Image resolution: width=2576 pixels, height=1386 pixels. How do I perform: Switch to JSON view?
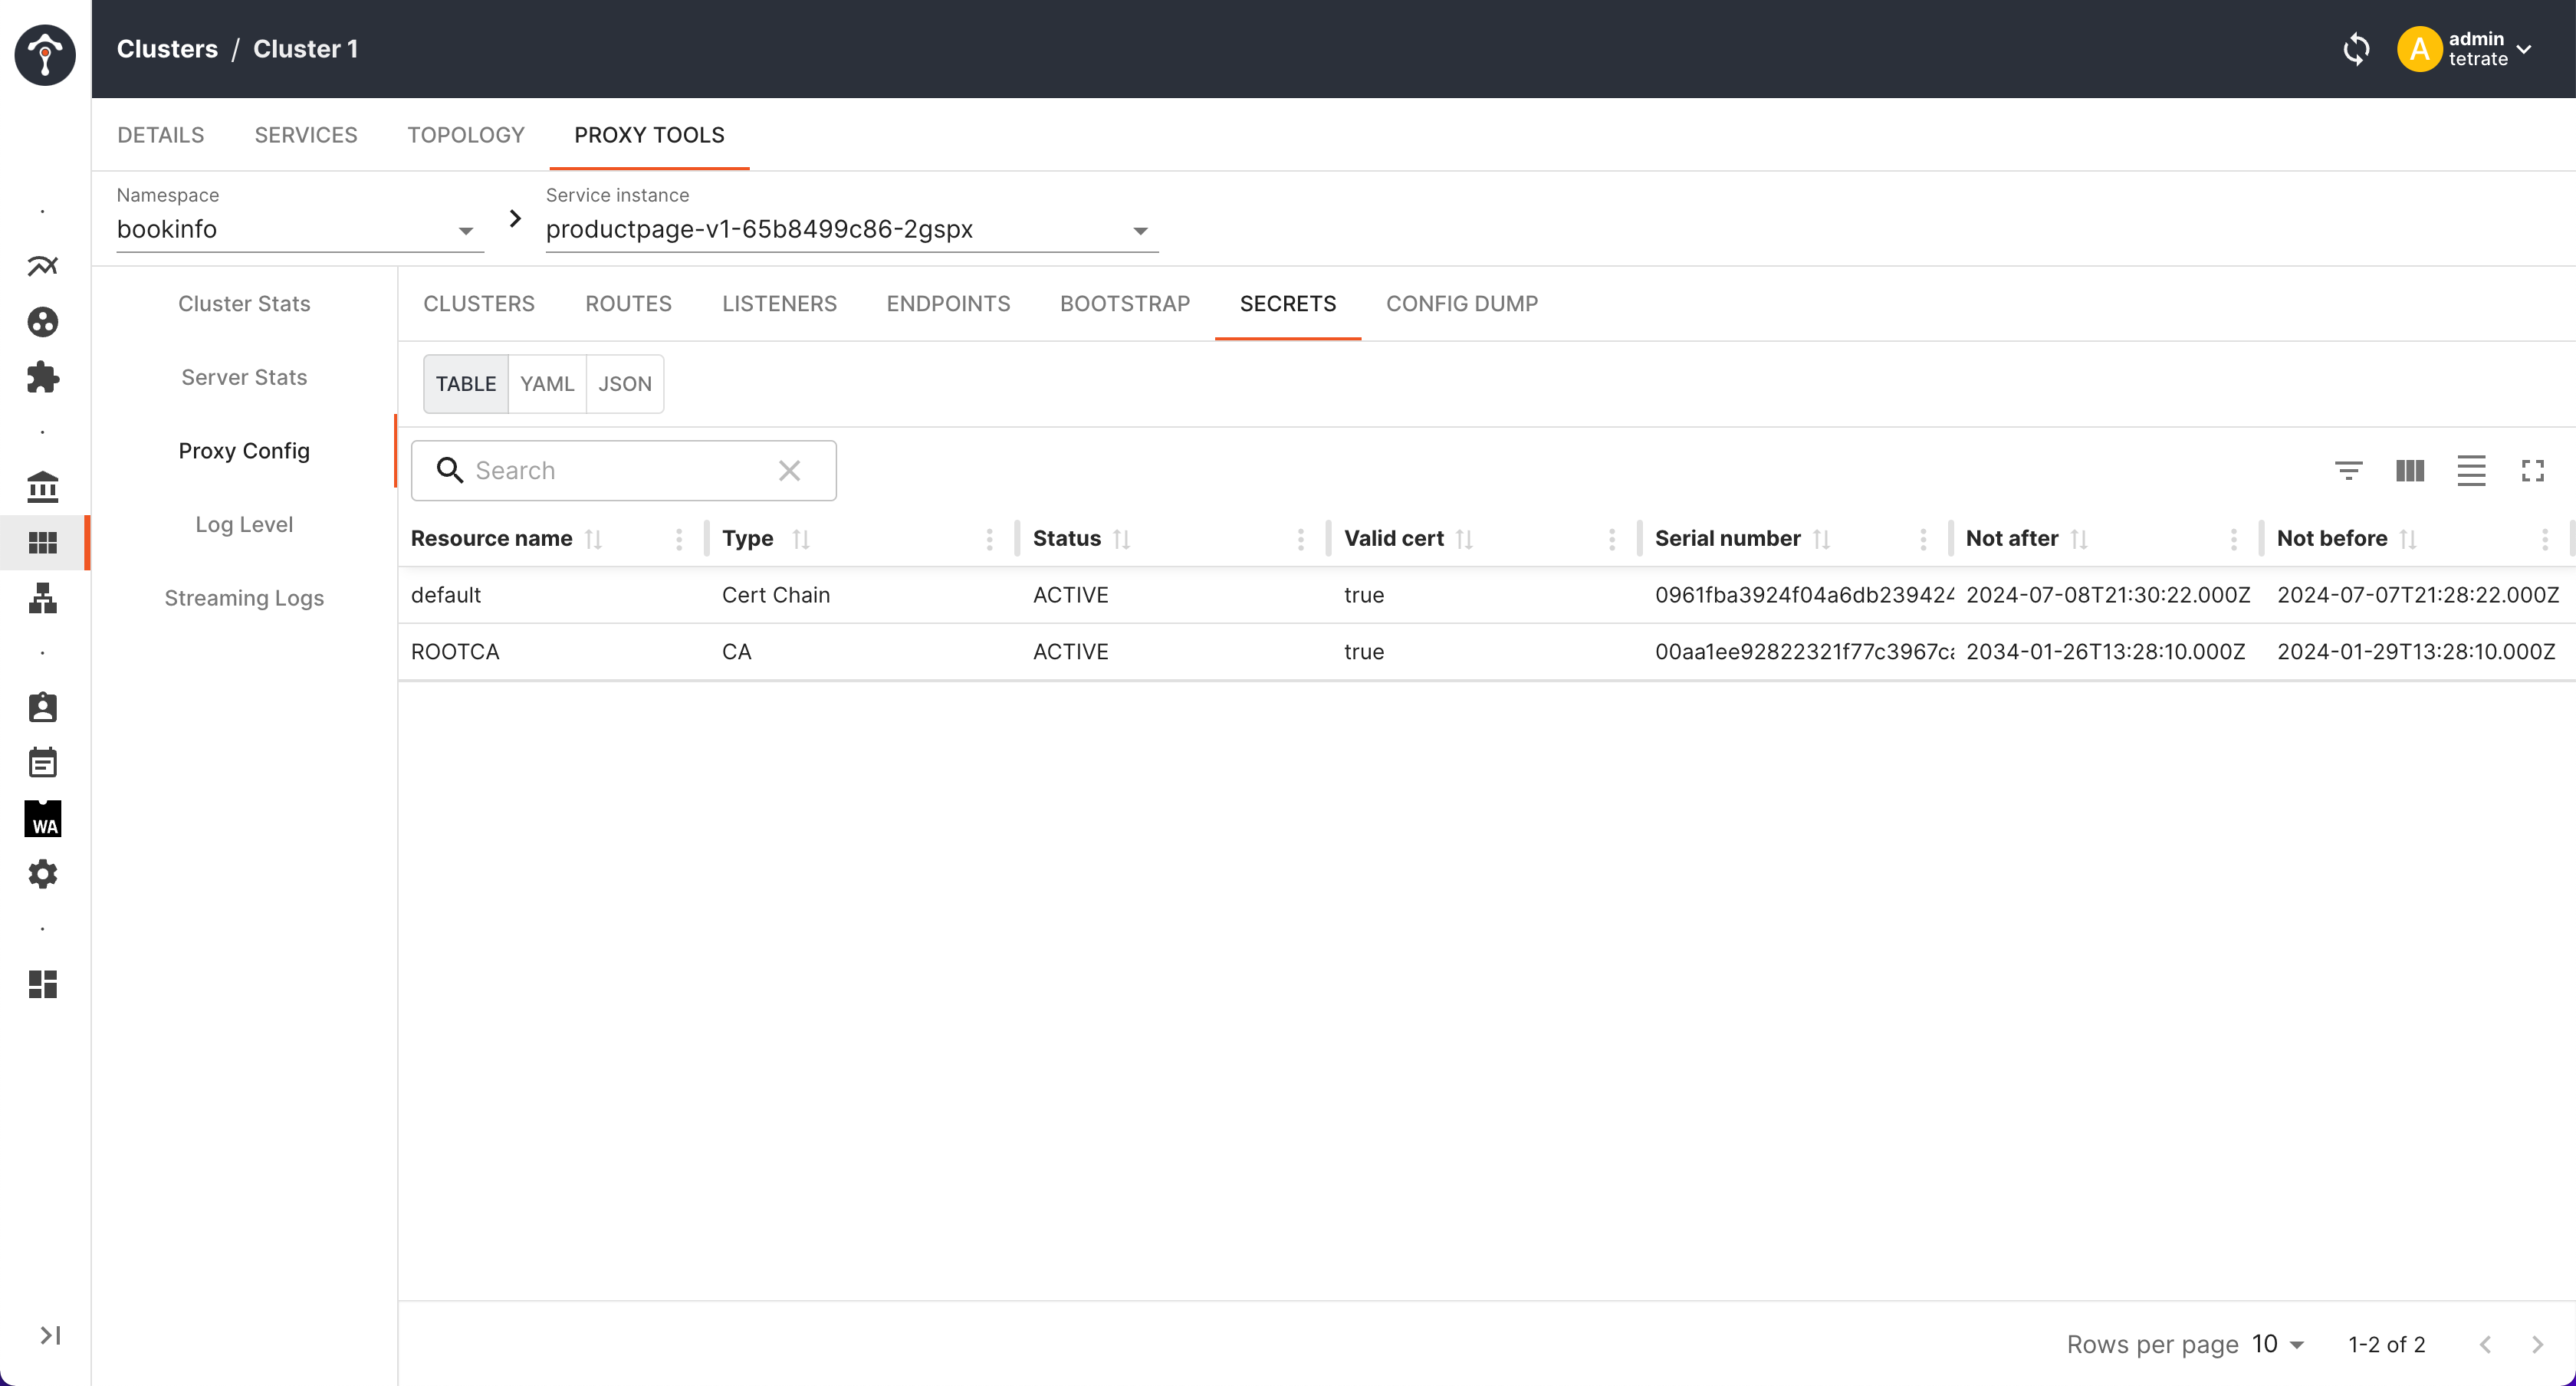pyautogui.click(x=625, y=384)
